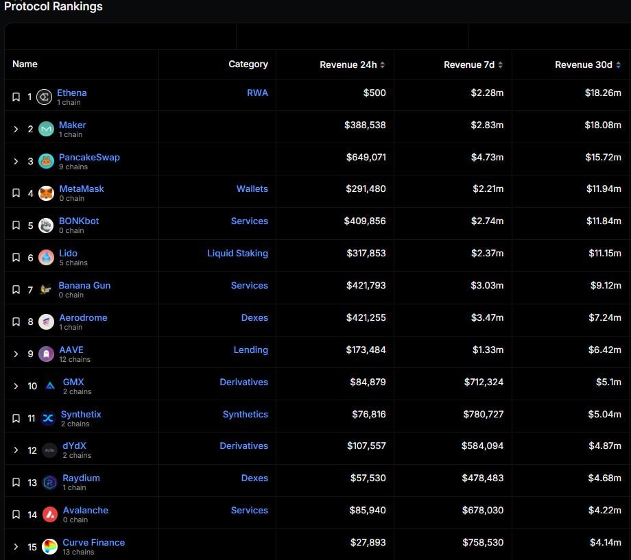Click the GMX triangle logo
This screenshot has width=631, height=560.
tap(50, 386)
